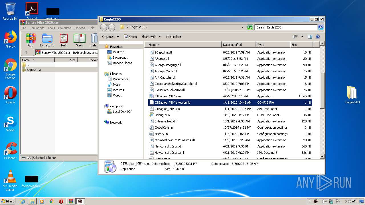This screenshot has height=205, width=365.
Task: Click the Test icon in WinRAR toolbar
Action: pyautogui.click(x=64, y=40)
